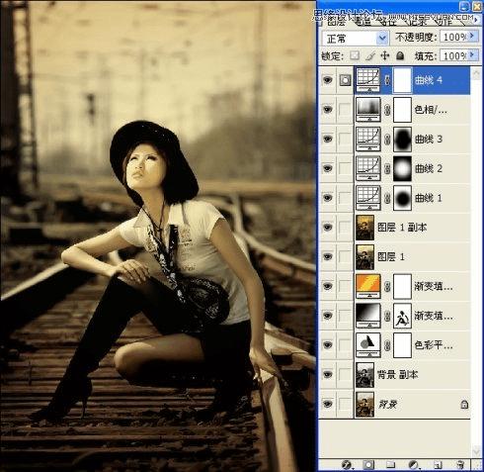This screenshot has width=484, height=472.
Task: Open the 不透明度 opacity slider arrow
Action: coord(473,36)
